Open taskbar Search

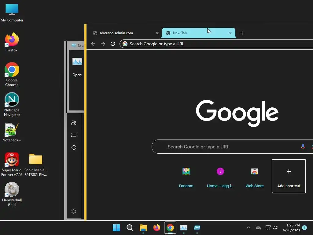[130, 228]
